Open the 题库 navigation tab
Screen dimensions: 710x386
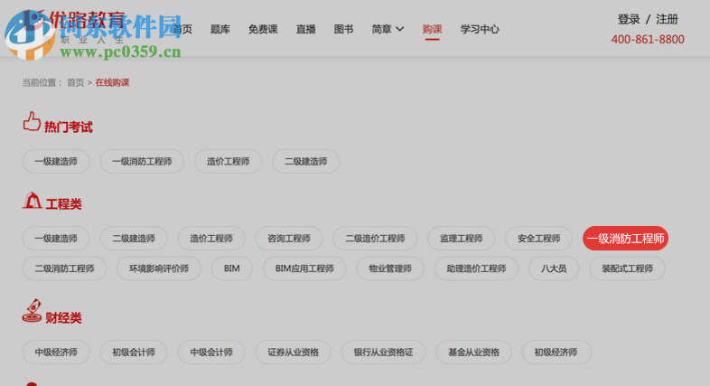point(220,29)
